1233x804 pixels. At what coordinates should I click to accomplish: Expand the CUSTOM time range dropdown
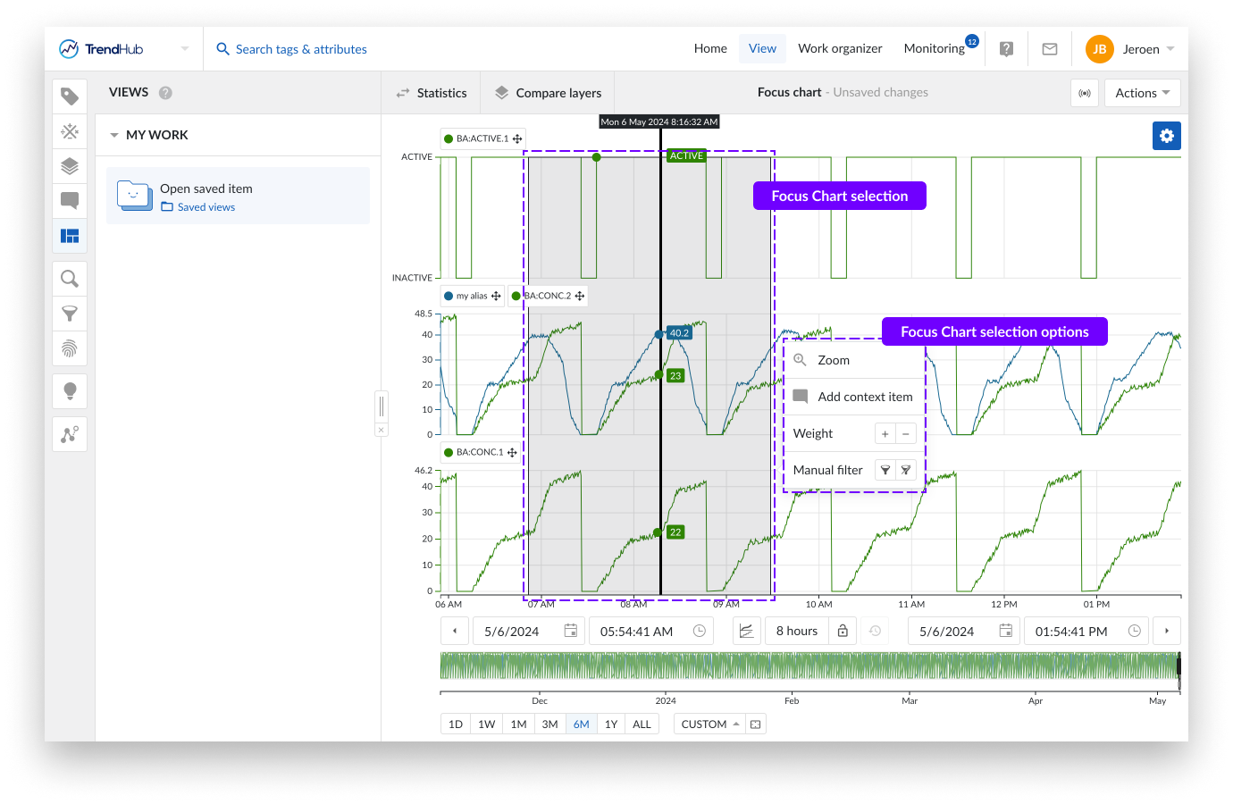tap(710, 724)
